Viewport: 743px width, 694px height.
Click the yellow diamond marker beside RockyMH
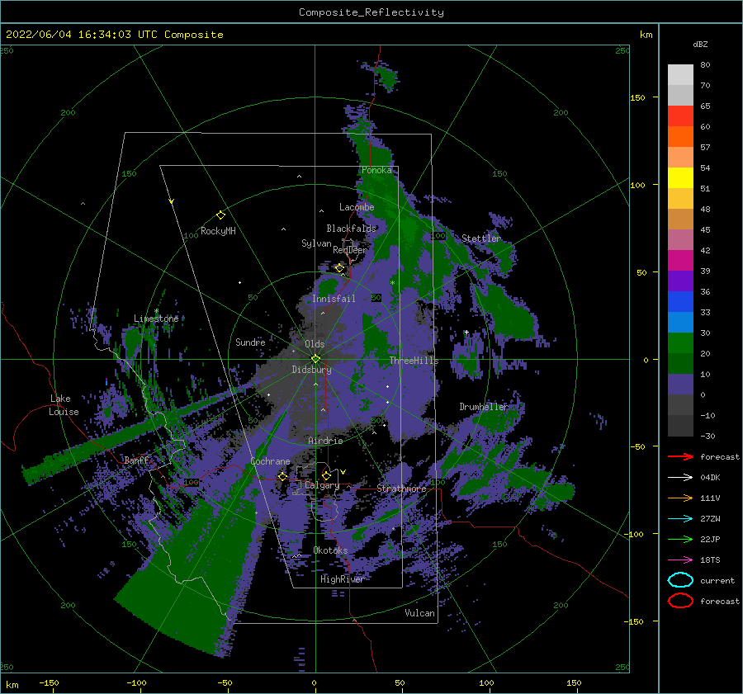[x=220, y=215]
